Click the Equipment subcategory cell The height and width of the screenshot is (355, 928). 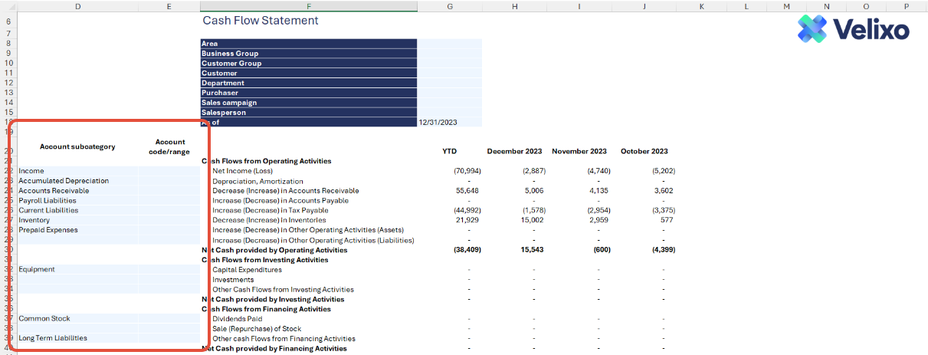(x=78, y=269)
